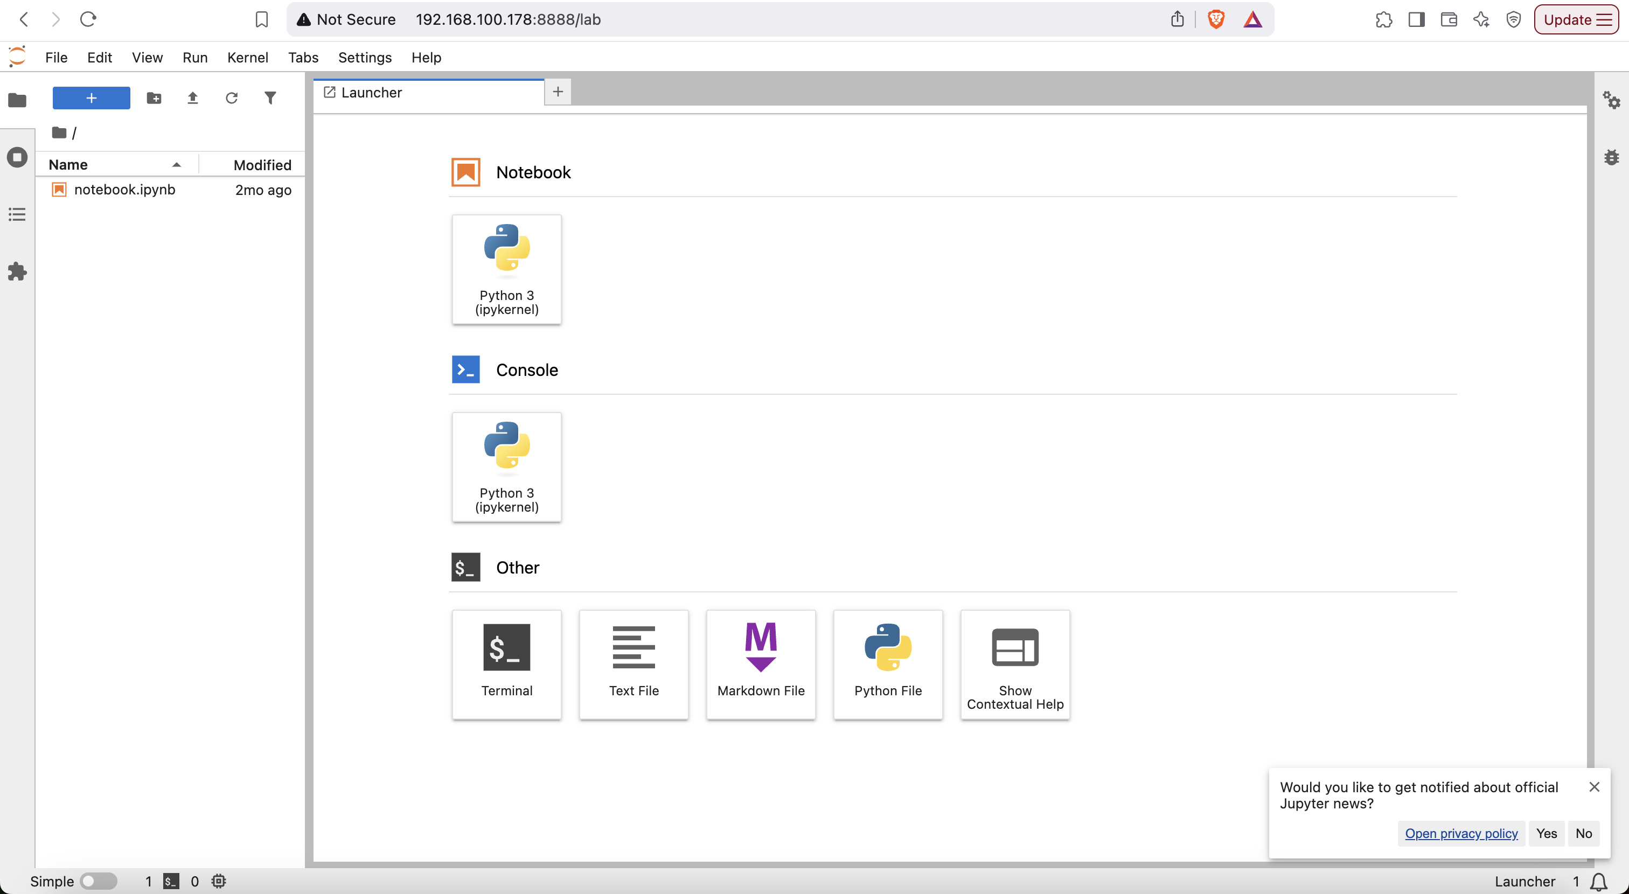Open Running Terminals and Kernels panel
Image resolution: width=1629 pixels, height=894 pixels.
17,157
